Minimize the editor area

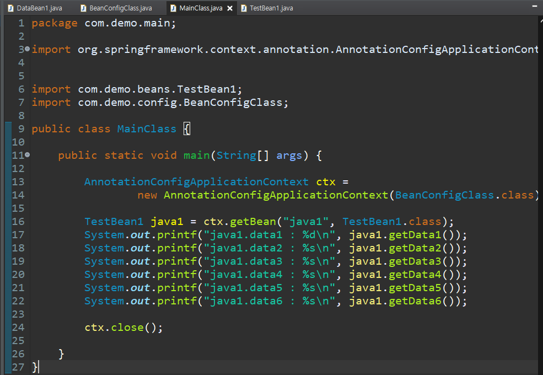click(535, 6)
